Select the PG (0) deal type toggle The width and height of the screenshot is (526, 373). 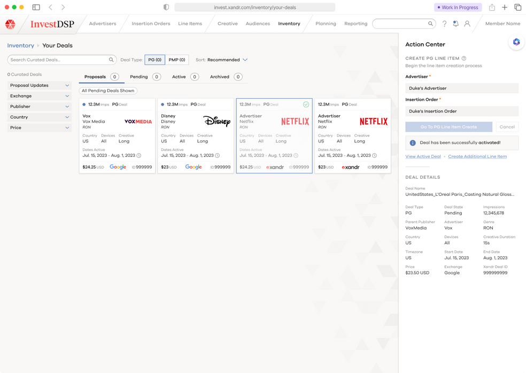coord(154,60)
